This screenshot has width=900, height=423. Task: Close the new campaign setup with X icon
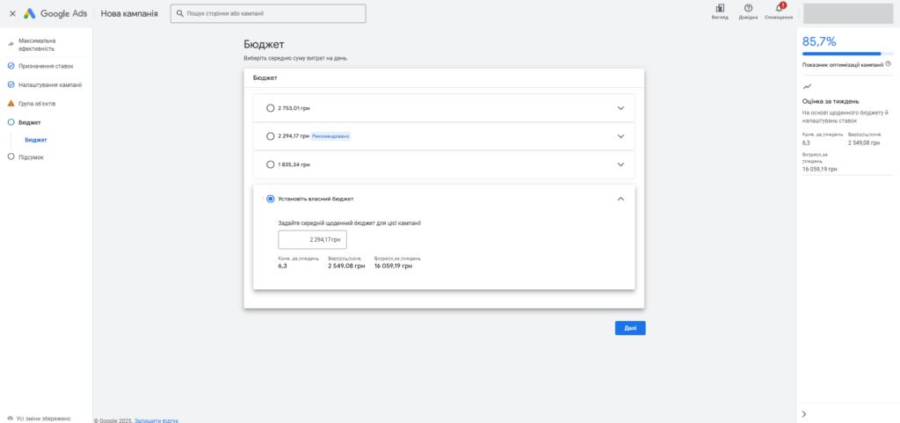point(11,14)
